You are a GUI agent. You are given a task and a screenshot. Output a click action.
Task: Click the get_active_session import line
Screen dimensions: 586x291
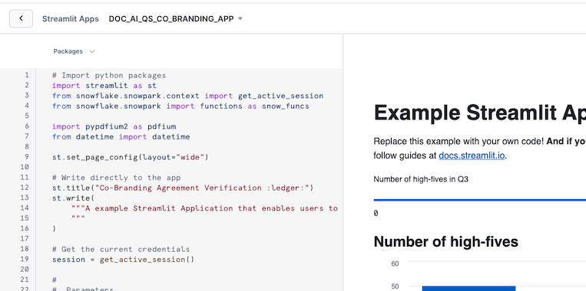pos(187,96)
